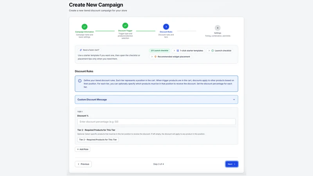Click the pin icon in Recommended widget placement

(x=155, y=57)
